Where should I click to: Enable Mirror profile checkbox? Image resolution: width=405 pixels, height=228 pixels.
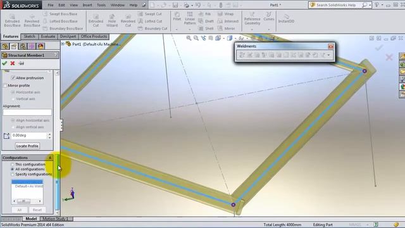pos(5,85)
